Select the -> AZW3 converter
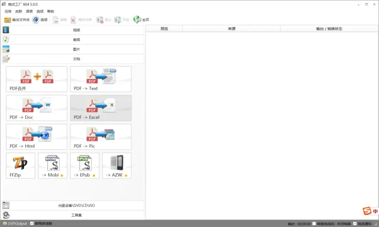 (x=117, y=166)
